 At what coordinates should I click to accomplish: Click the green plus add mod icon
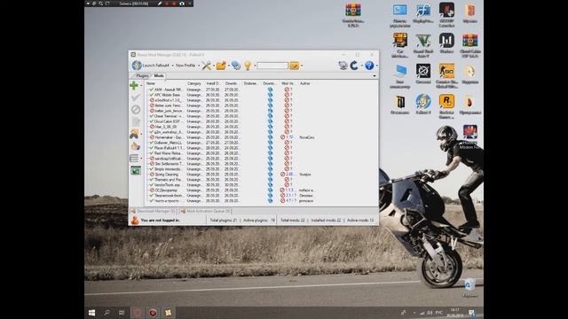tap(134, 85)
